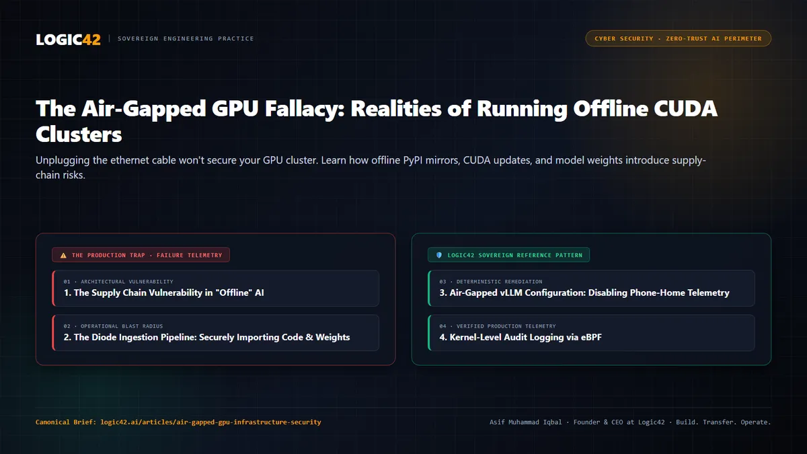This screenshot has width=807, height=454.
Task: Click the "01 · Architectural Vulnerability" label
Action: [118, 281]
